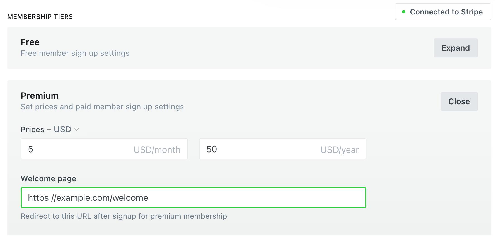Screen dimensions: 498x242
Task: Open the Prices USD currency dropdown
Action: coord(62,129)
